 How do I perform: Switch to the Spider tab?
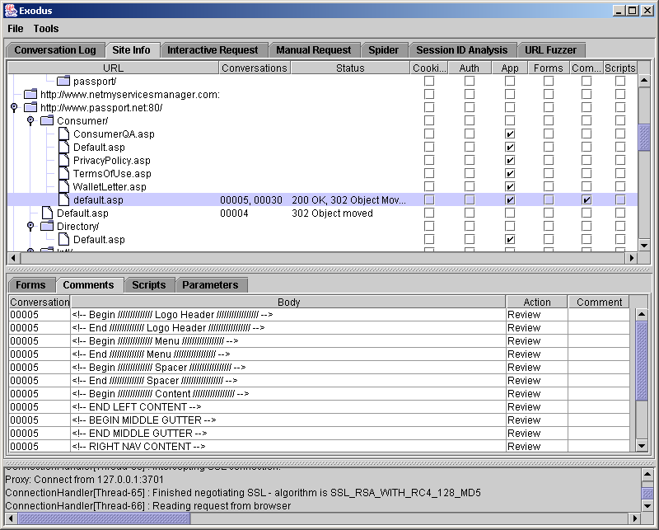(x=383, y=50)
